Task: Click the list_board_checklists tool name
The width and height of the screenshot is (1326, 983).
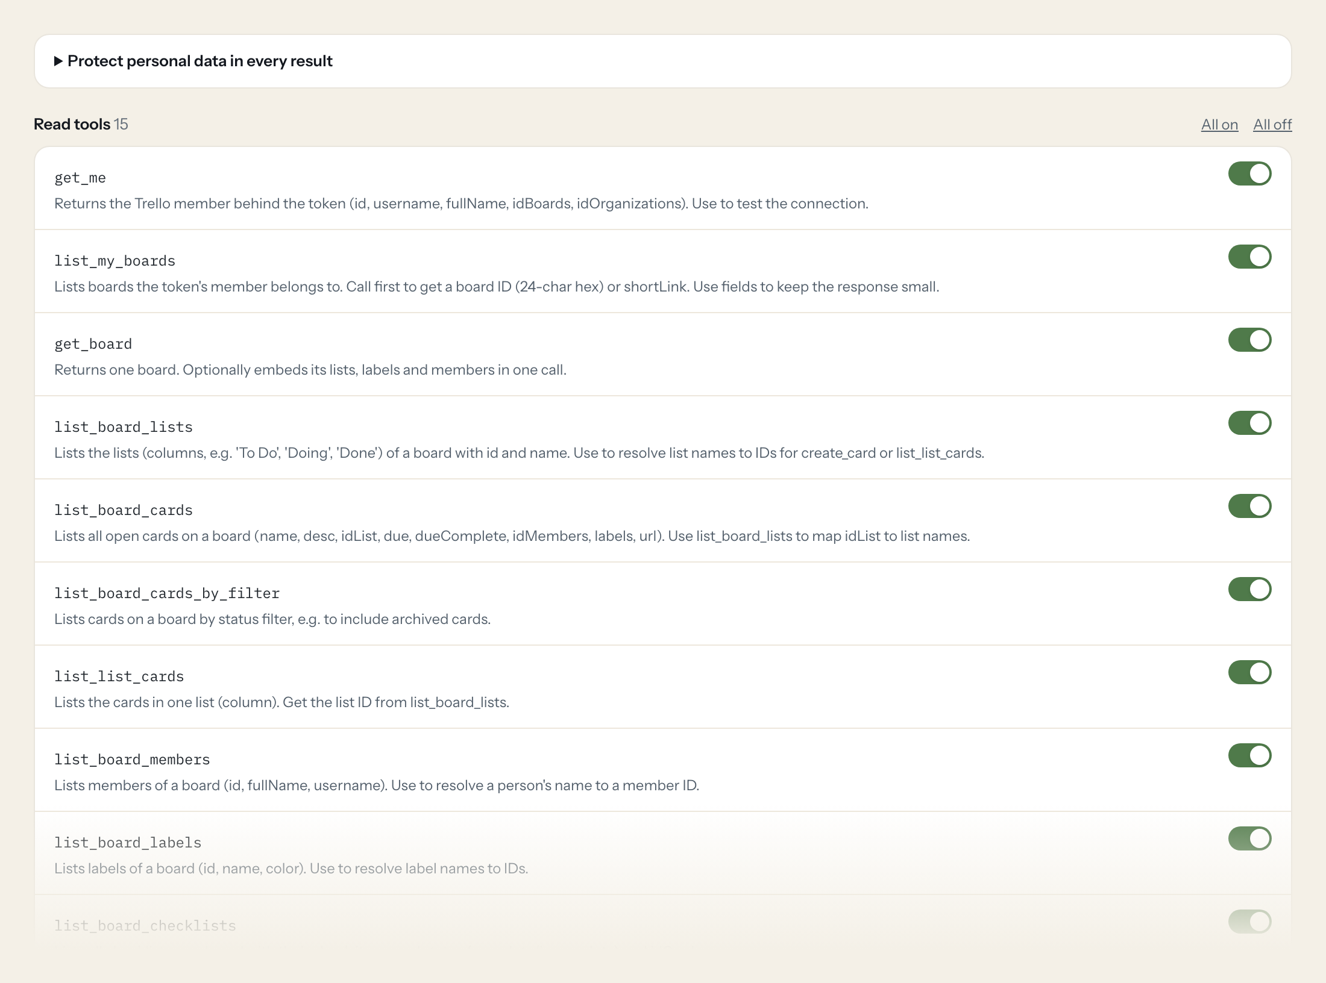Action: 145,926
